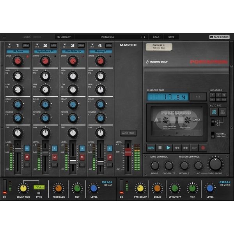Select the previous preset arrow
This screenshot has width=234, height=234.
pos(142,37)
